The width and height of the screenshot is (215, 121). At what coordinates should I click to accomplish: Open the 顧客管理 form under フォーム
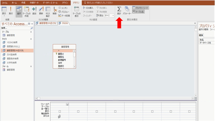11,70
